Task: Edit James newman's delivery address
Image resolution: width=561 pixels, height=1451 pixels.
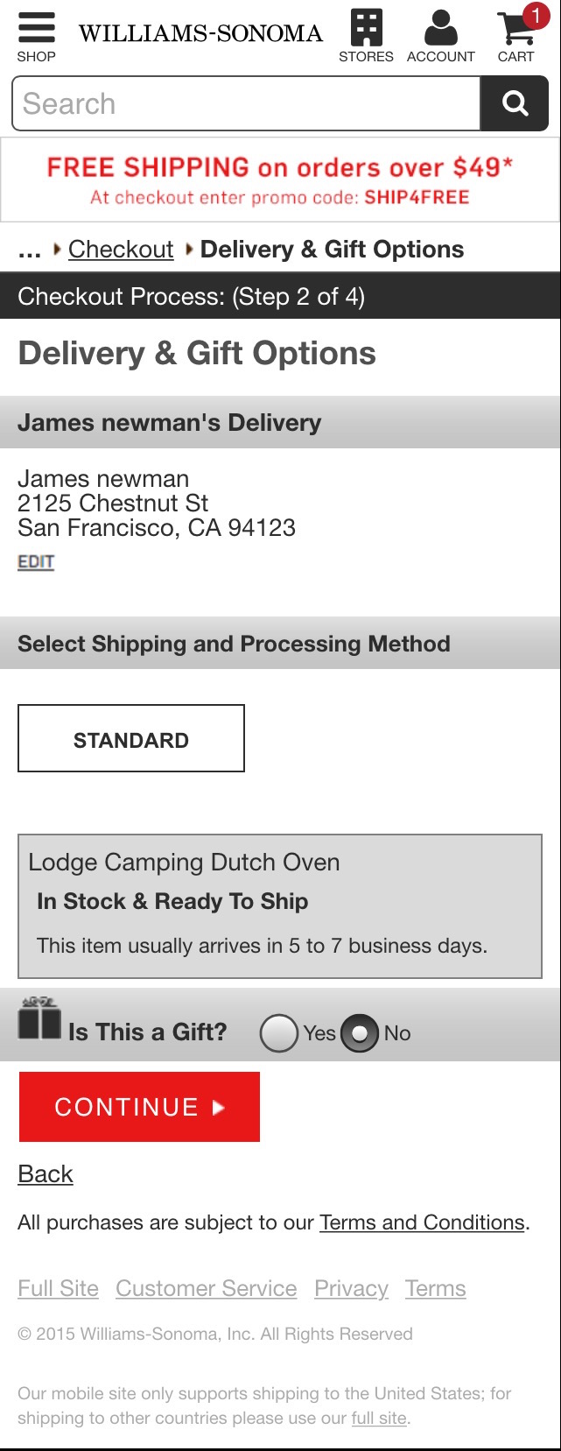Action: (35, 561)
